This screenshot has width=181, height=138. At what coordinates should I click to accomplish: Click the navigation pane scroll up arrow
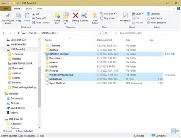(x=39, y=39)
